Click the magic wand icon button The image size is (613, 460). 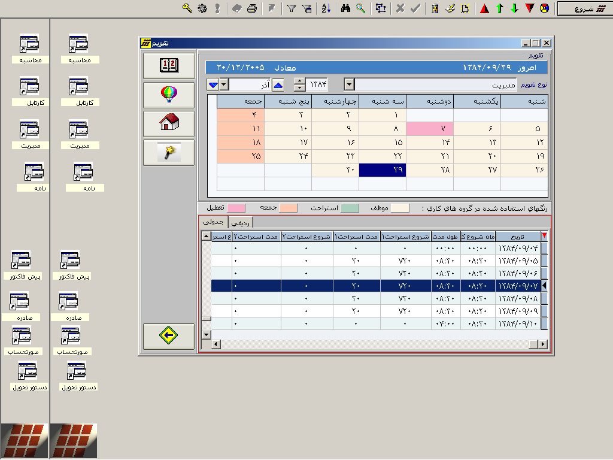(169, 152)
